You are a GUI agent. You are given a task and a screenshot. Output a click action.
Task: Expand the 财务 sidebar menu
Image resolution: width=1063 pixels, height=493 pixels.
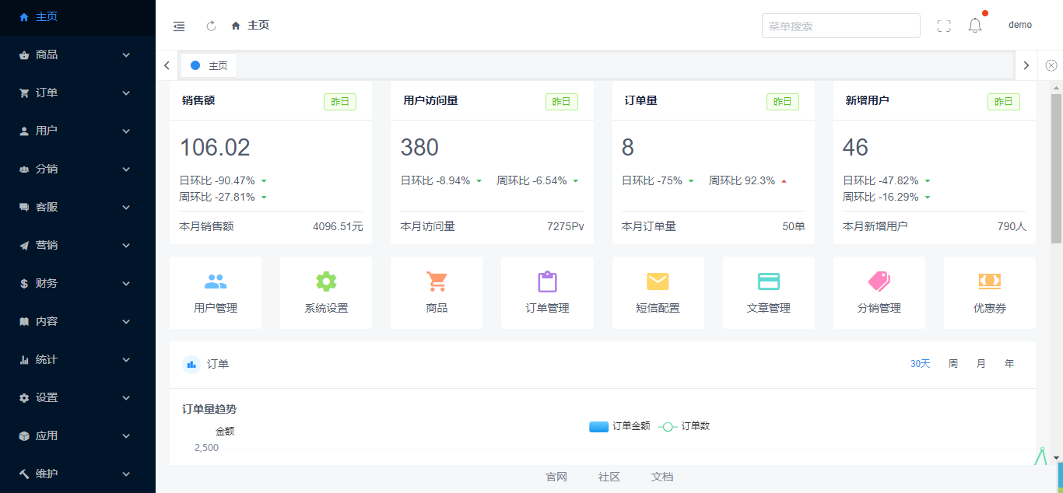coord(76,284)
